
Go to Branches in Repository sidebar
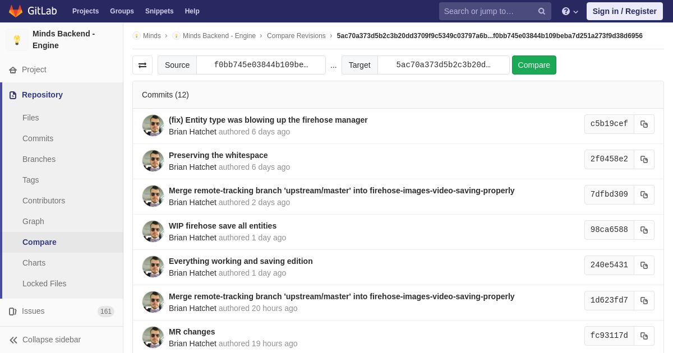pyautogui.click(x=39, y=159)
